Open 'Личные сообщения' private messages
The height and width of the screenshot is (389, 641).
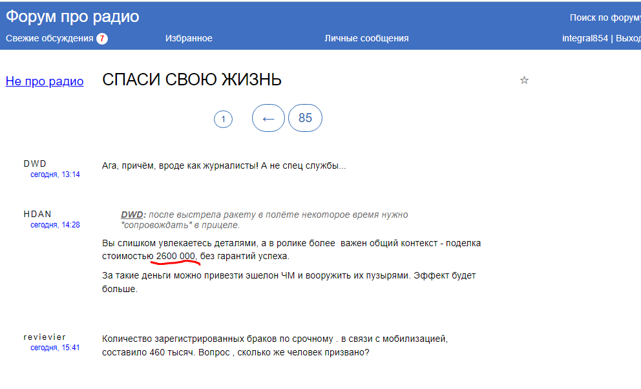366,38
